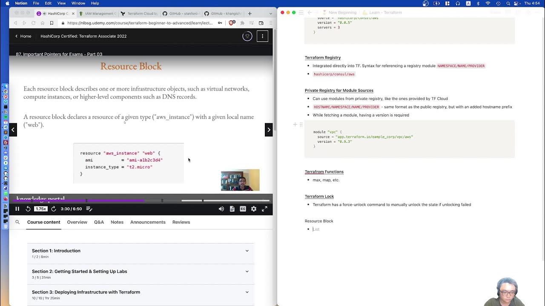Open the Announcements tab
Image resolution: width=545 pixels, height=306 pixels.
point(148,222)
